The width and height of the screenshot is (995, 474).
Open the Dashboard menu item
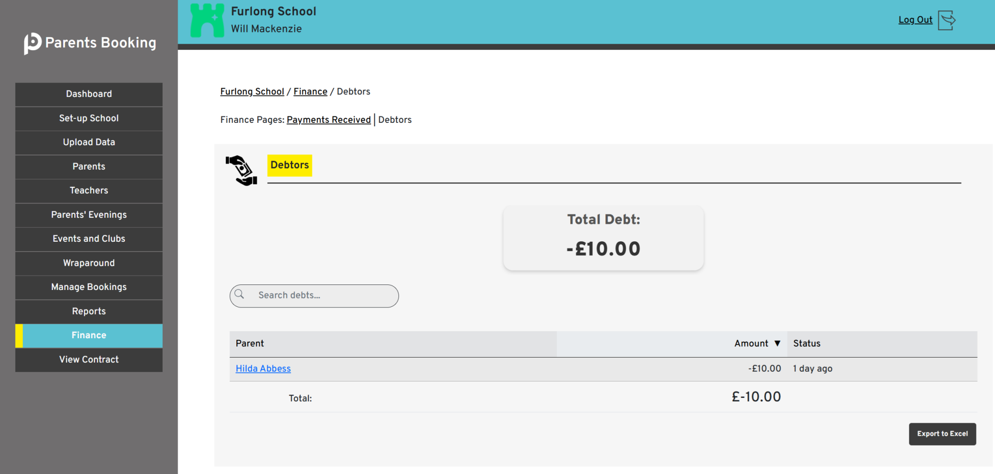[x=89, y=94]
